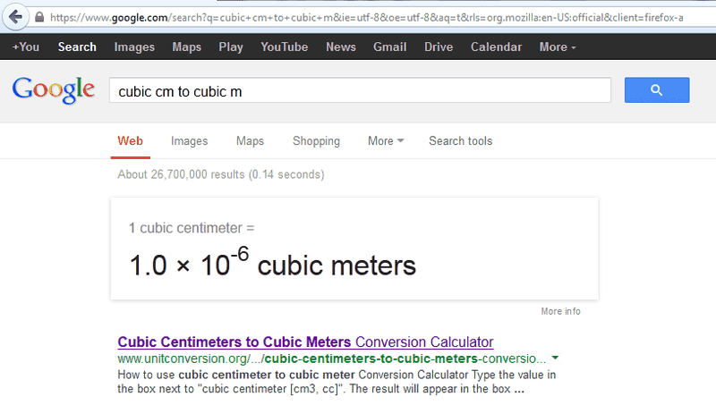Screen dimensions: 716x405
Task: Switch to the Maps results tab
Action: [250, 141]
